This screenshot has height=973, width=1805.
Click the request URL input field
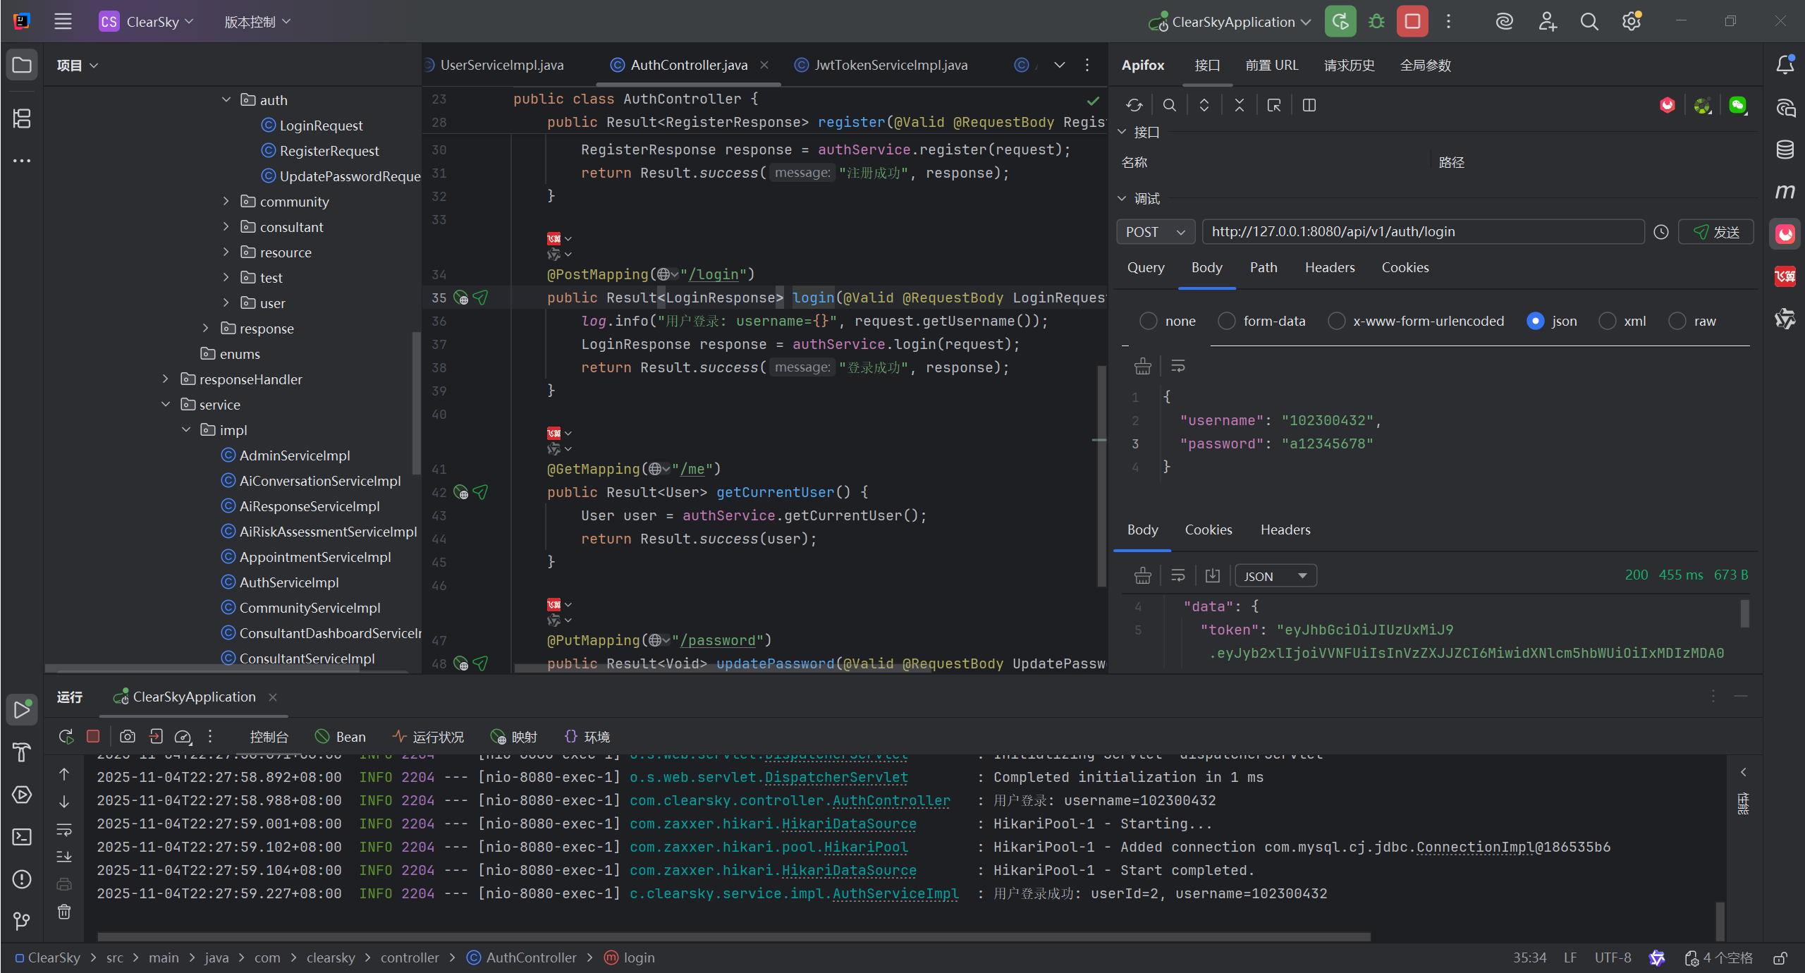click(1423, 232)
